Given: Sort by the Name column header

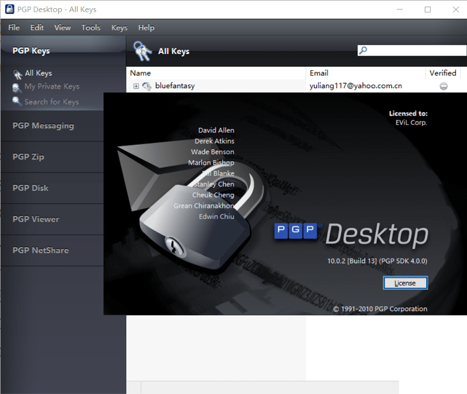Looking at the screenshot, I should pos(216,73).
